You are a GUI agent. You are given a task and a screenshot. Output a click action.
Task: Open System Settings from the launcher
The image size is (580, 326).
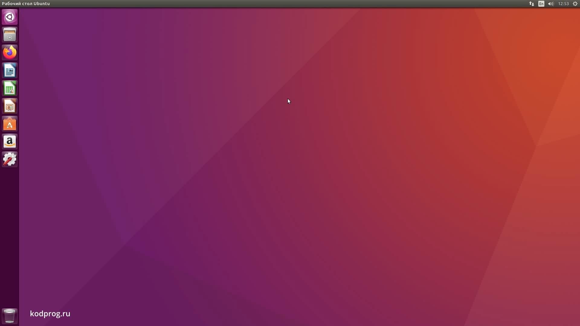[10, 159]
